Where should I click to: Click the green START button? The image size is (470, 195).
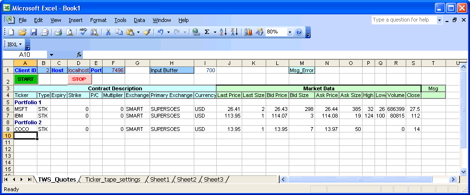(x=26, y=79)
